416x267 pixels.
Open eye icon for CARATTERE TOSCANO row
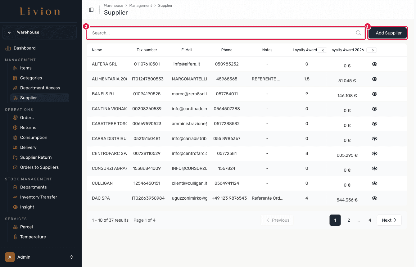(374, 124)
